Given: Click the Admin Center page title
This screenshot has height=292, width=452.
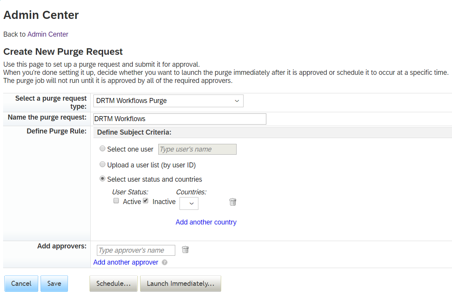Looking at the screenshot, I should 41,15.
